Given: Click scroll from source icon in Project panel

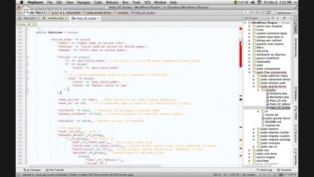Looking at the screenshot, I should click(x=273, y=18).
